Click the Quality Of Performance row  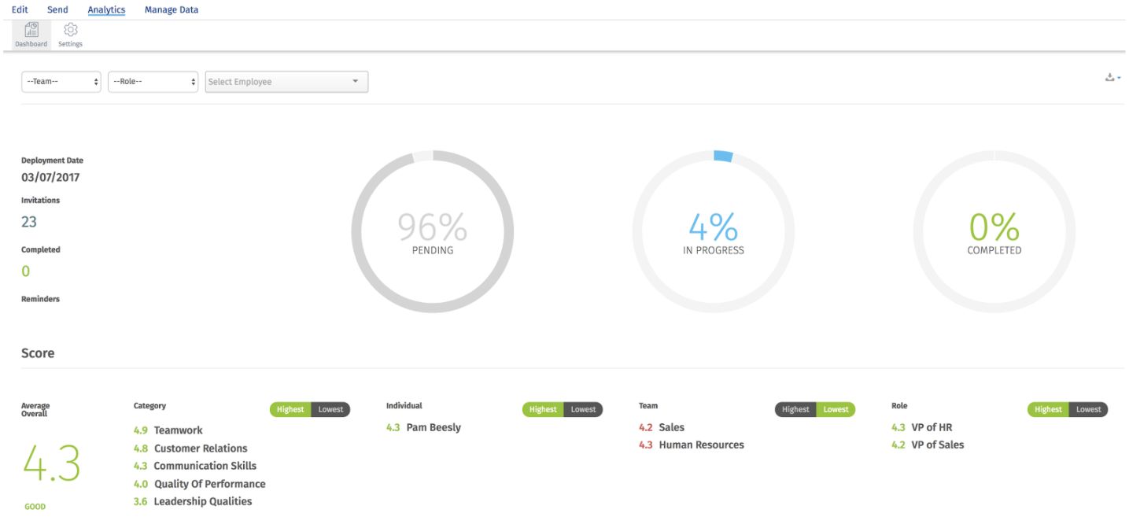tap(199, 484)
